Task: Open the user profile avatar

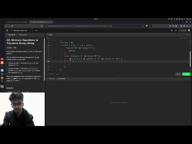Action: pos(189,31)
